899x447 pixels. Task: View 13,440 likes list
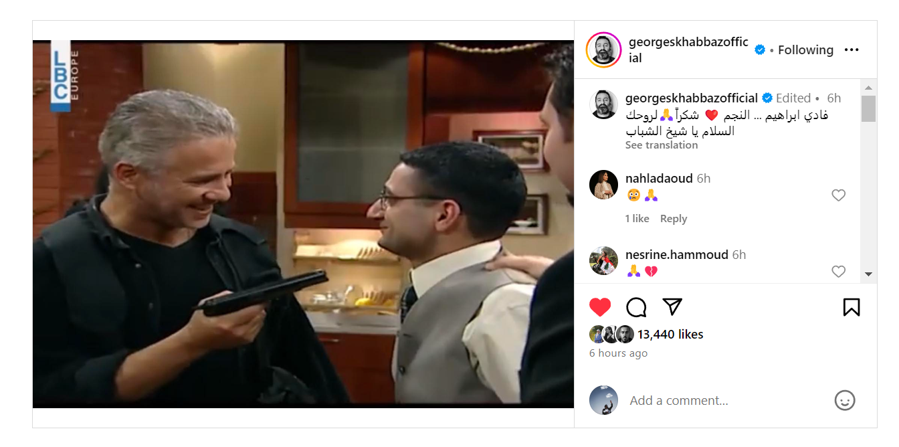click(670, 335)
